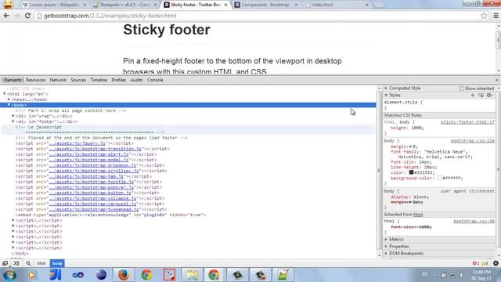Switch to the Audits tab

136,80
